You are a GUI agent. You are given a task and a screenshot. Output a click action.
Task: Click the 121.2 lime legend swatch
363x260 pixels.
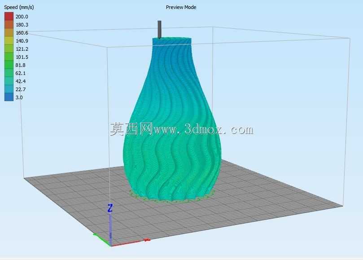[9, 49]
